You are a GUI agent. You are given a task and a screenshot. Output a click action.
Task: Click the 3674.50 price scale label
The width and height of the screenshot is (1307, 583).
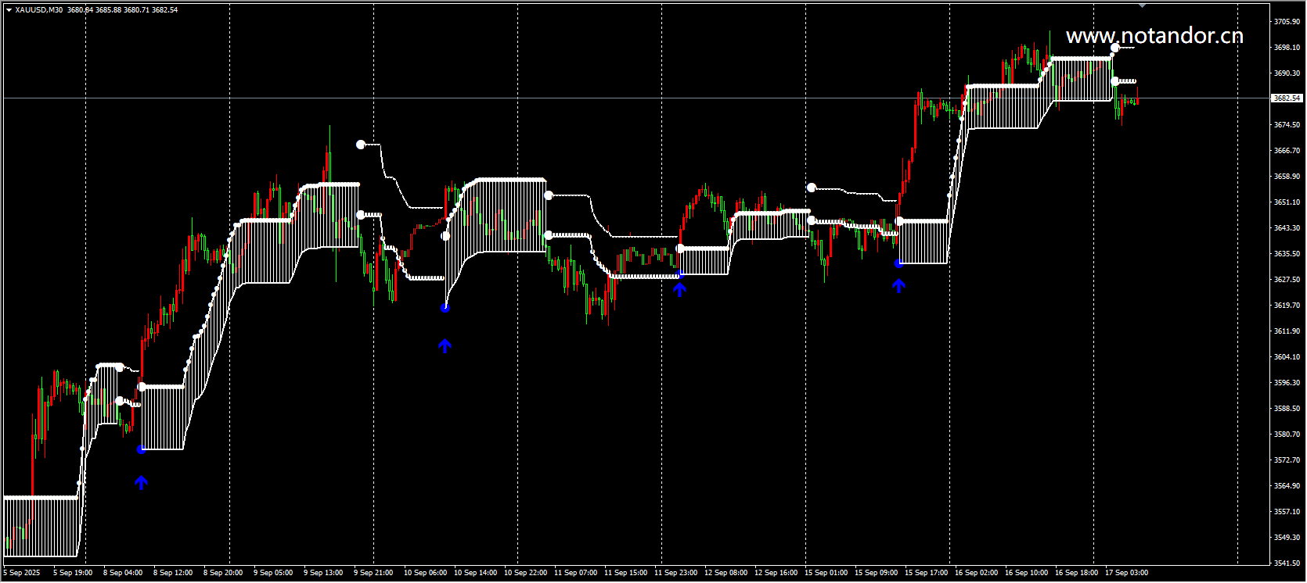(1287, 125)
